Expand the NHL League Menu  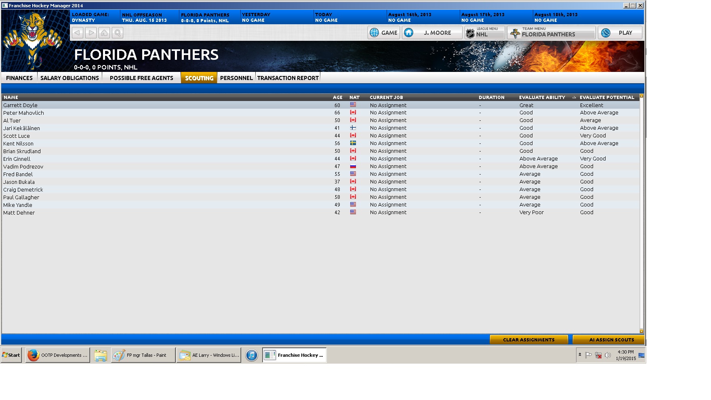pyautogui.click(x=484, y=33)
